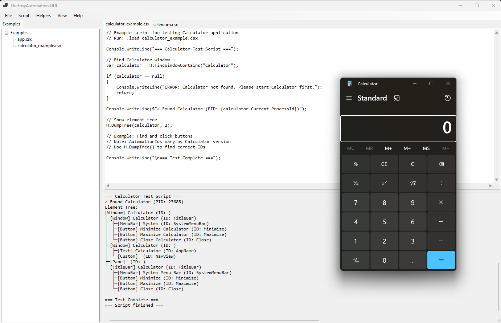Click the multiply key in Calculator
Screen dimensions: 501x323
441,203
